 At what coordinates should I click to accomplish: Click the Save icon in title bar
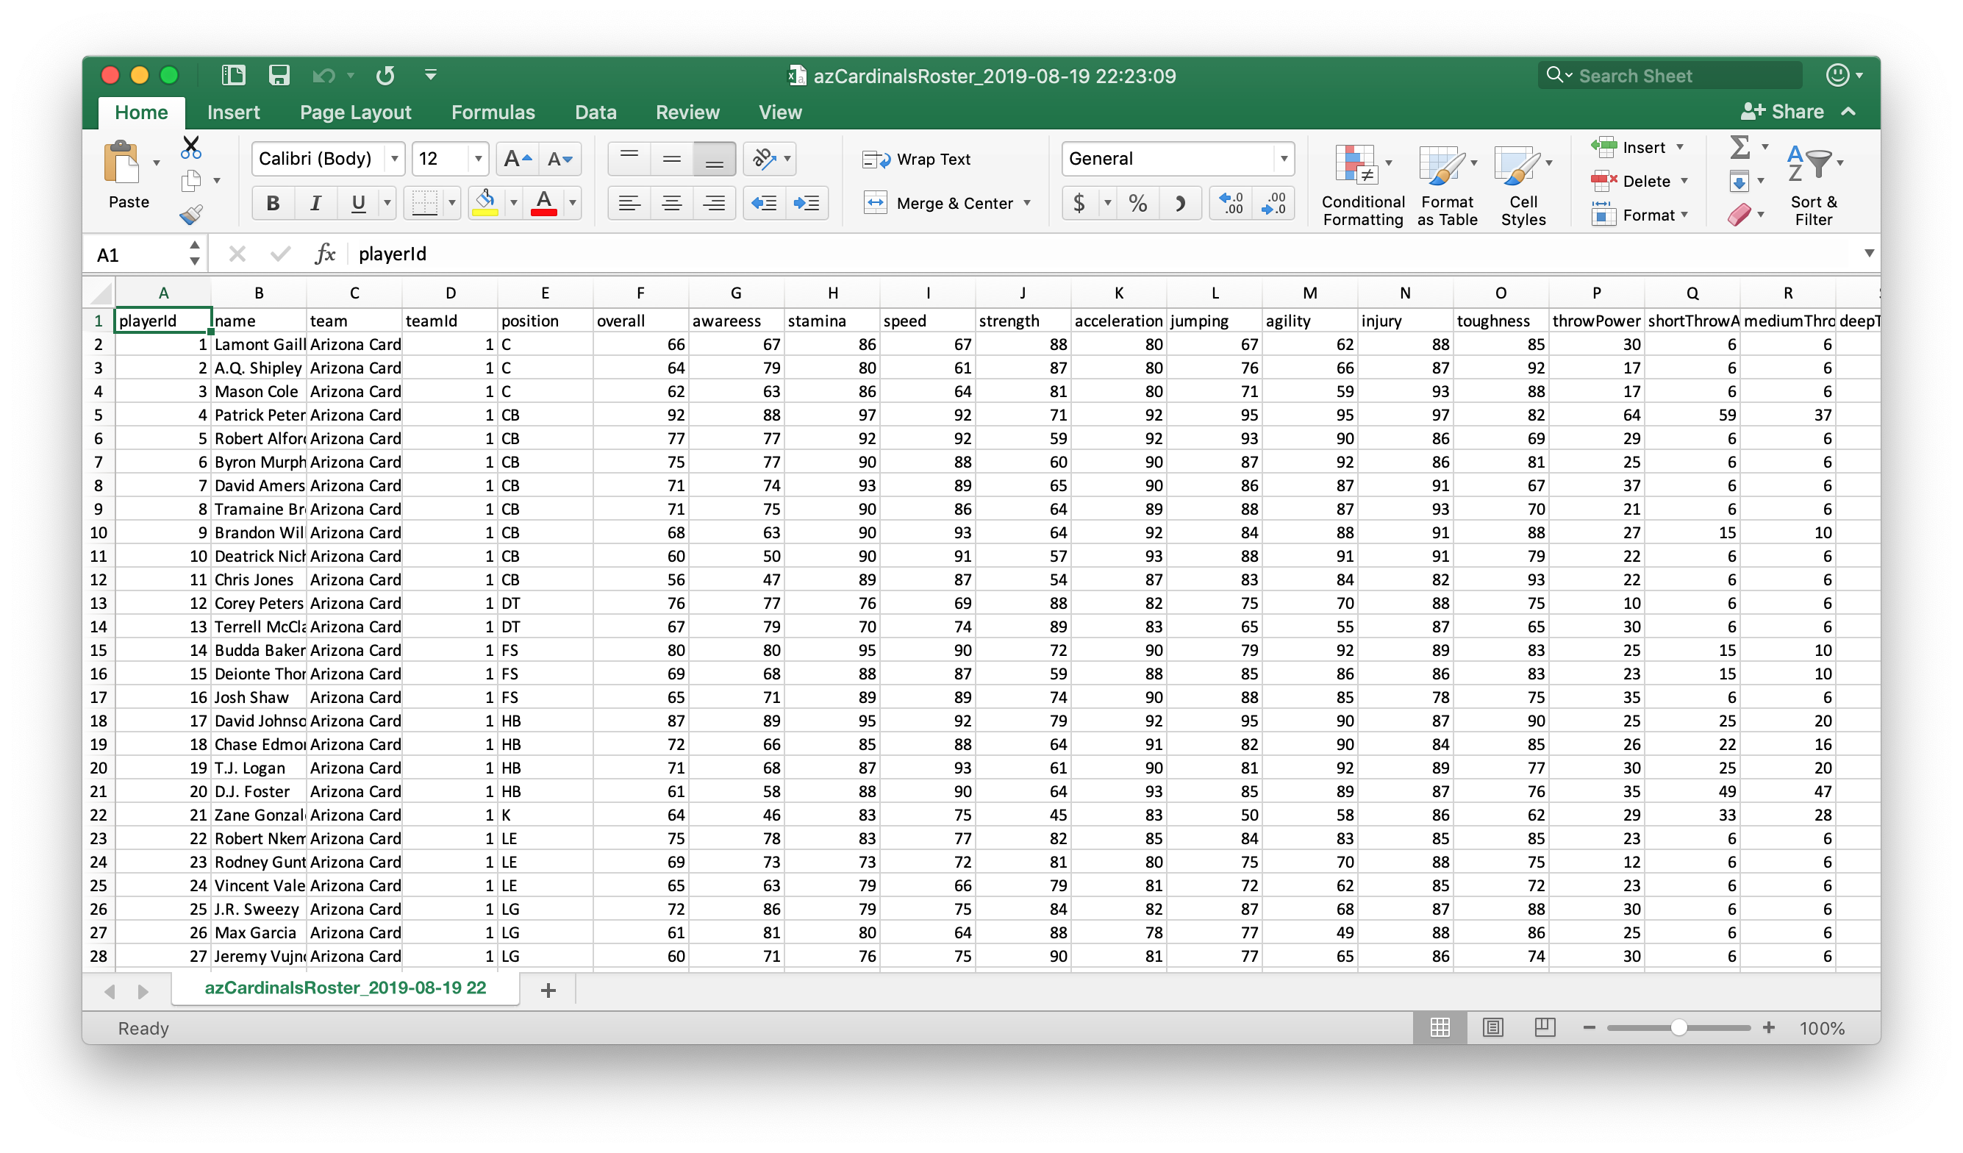tap(279, 76)
